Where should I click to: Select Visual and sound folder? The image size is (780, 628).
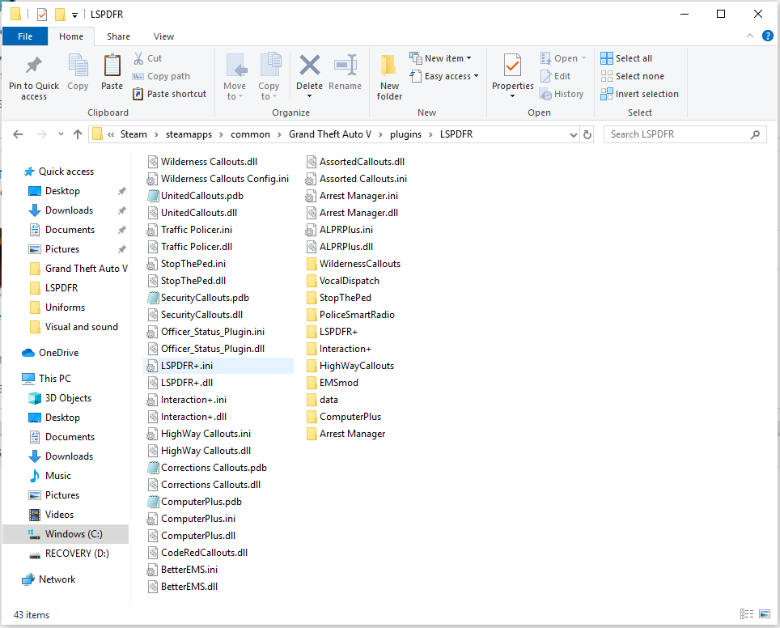[81, 327]
